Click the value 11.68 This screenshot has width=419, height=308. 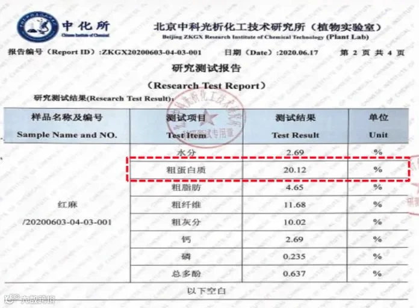(x=295, y=205)
